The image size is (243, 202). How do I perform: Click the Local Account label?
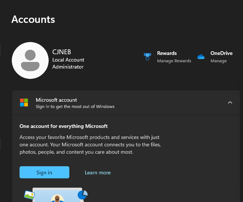(68, 60)
